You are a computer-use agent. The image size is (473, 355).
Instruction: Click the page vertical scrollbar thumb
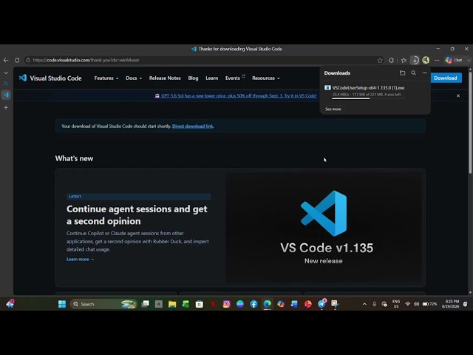470,122
